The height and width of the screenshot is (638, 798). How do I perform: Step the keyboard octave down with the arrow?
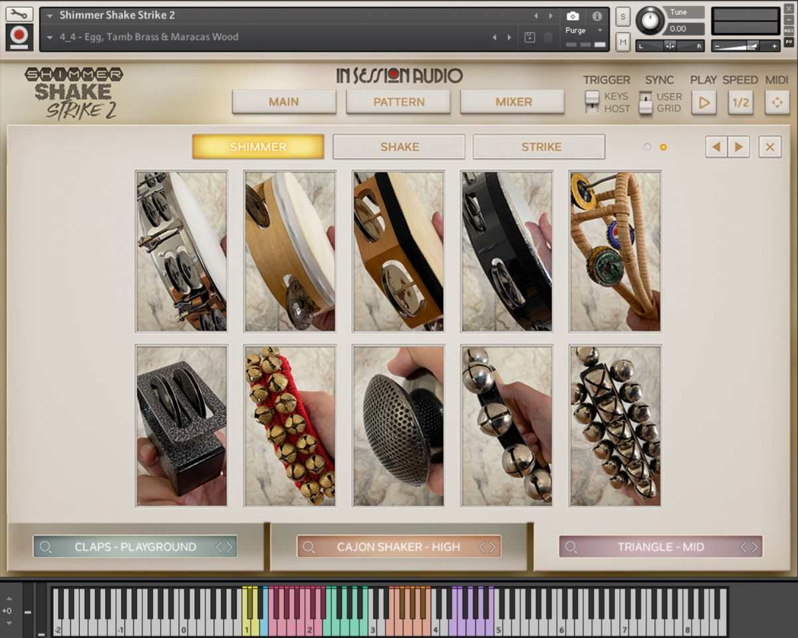tap(8, 623)
